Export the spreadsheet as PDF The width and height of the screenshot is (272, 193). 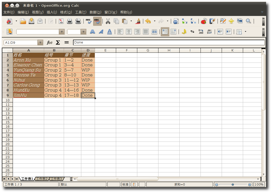coord(61,21)
